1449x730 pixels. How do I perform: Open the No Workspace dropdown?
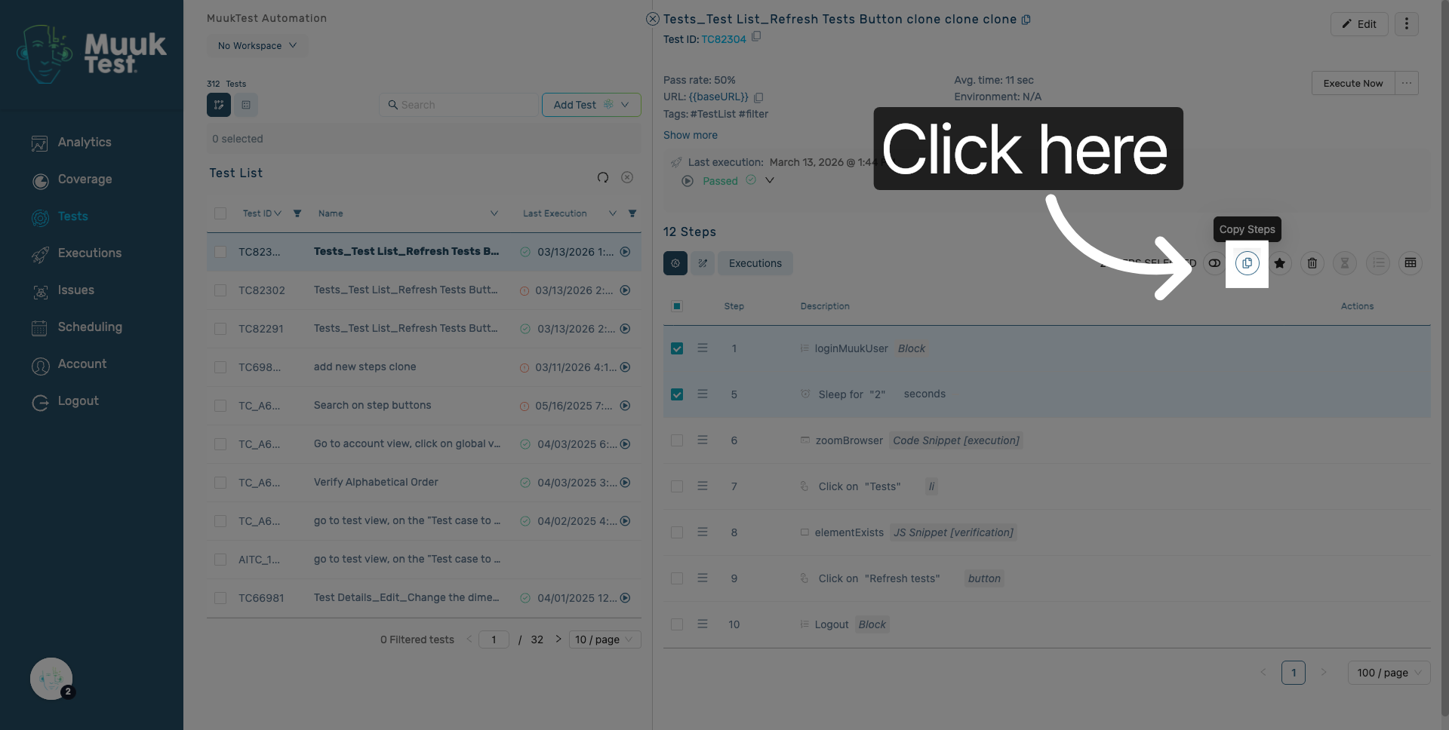[x=257, y=46]
